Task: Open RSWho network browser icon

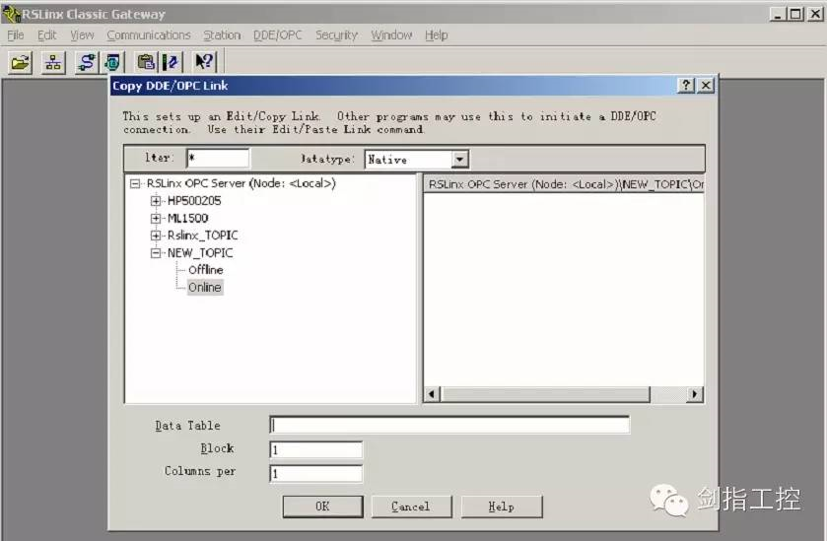Action: click(x=53, y=63)
